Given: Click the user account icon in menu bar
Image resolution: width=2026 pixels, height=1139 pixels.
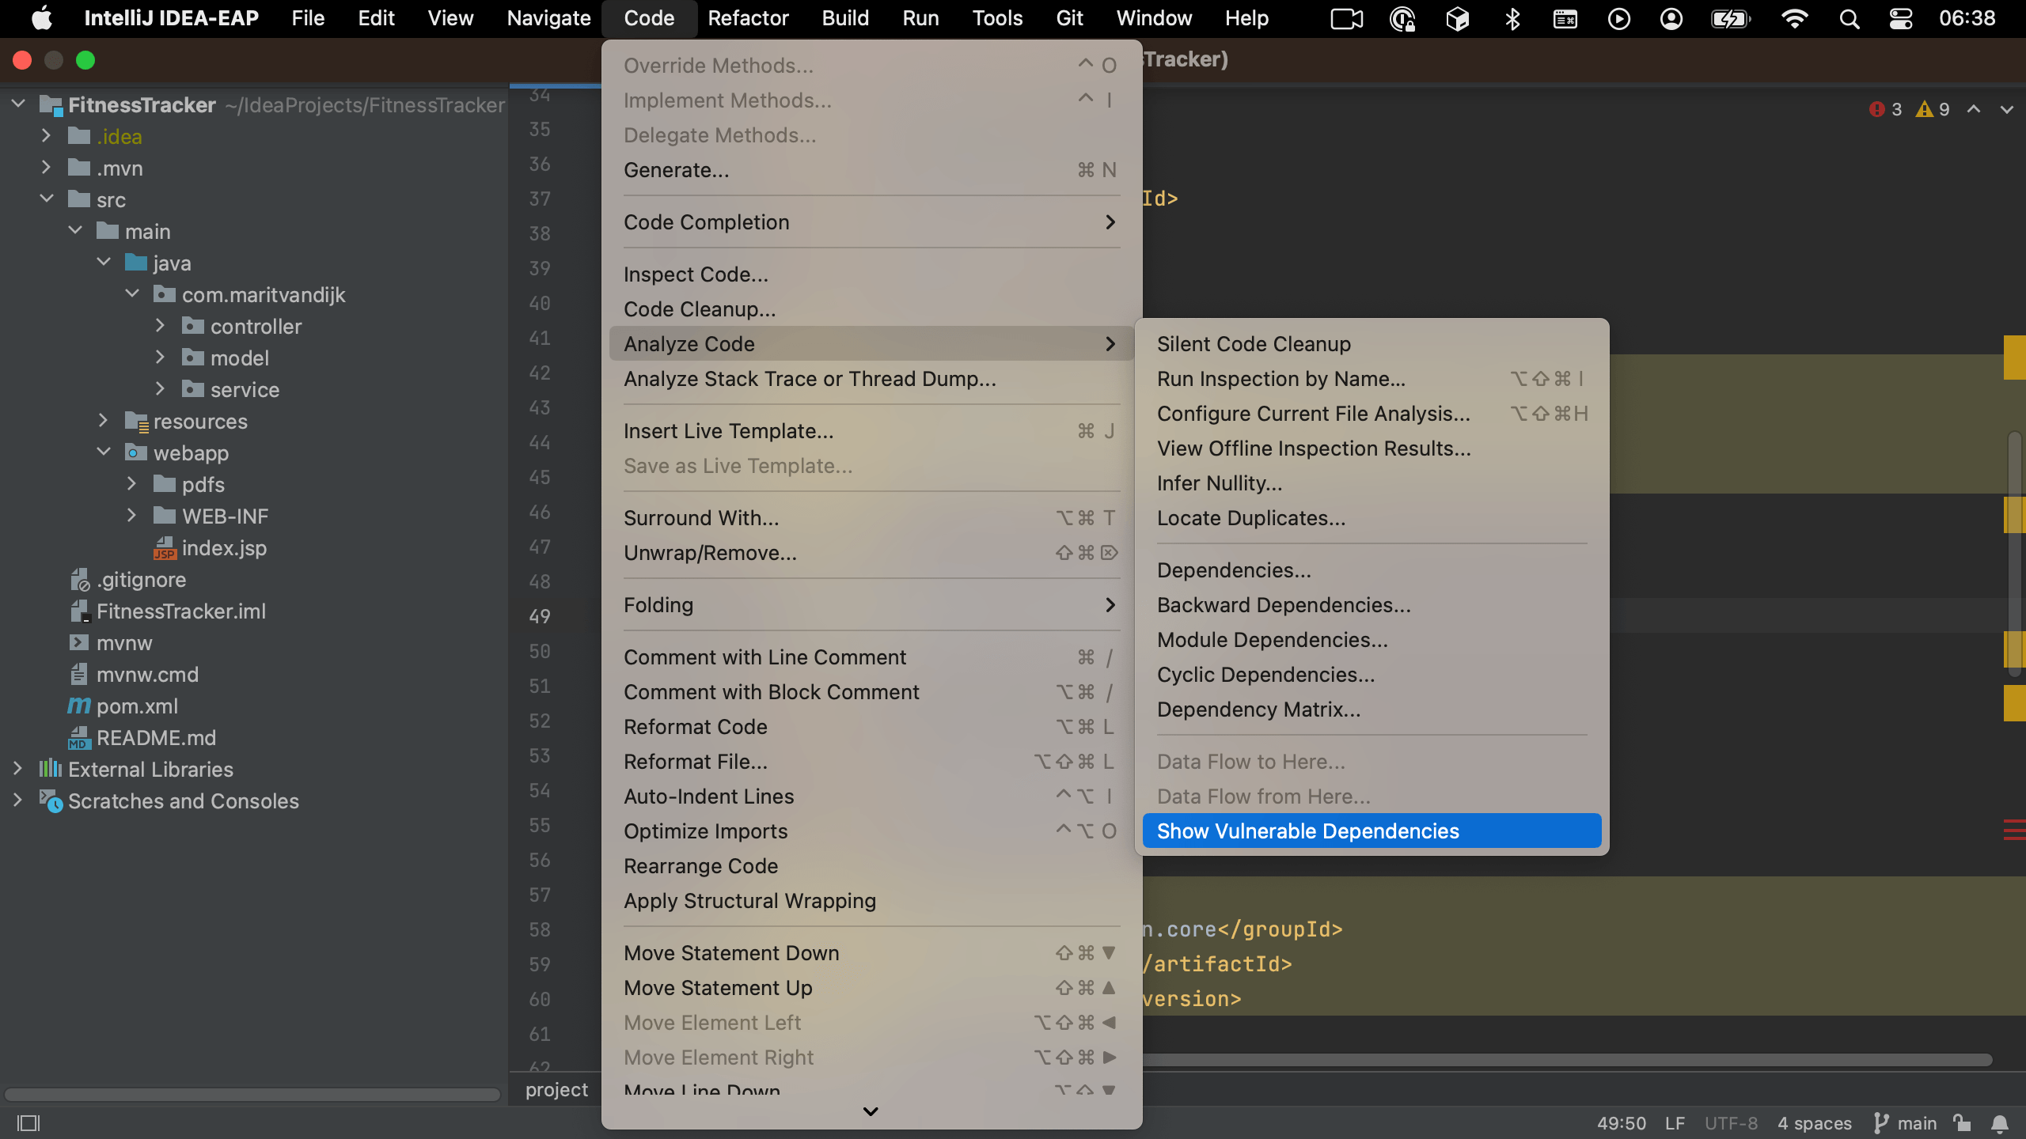Looking at the screenshot, I should tap(1671, 18).
